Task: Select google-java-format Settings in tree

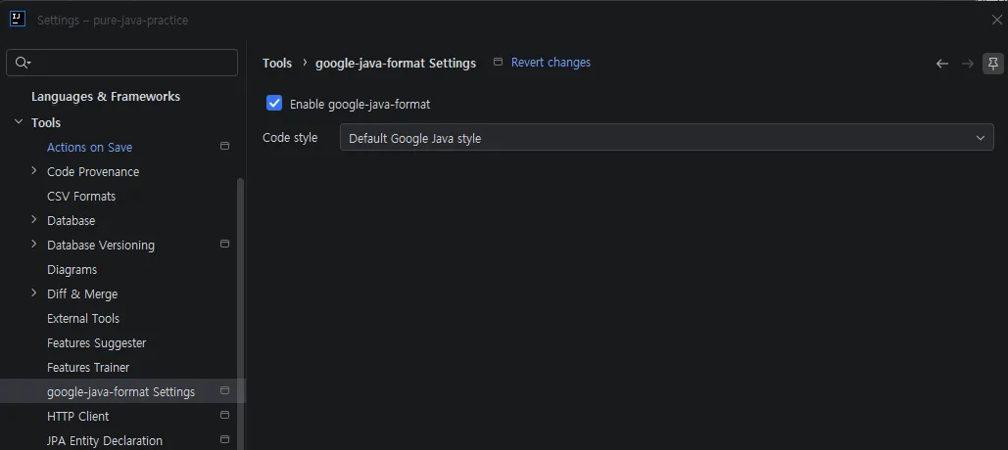Action: [120, 391]
